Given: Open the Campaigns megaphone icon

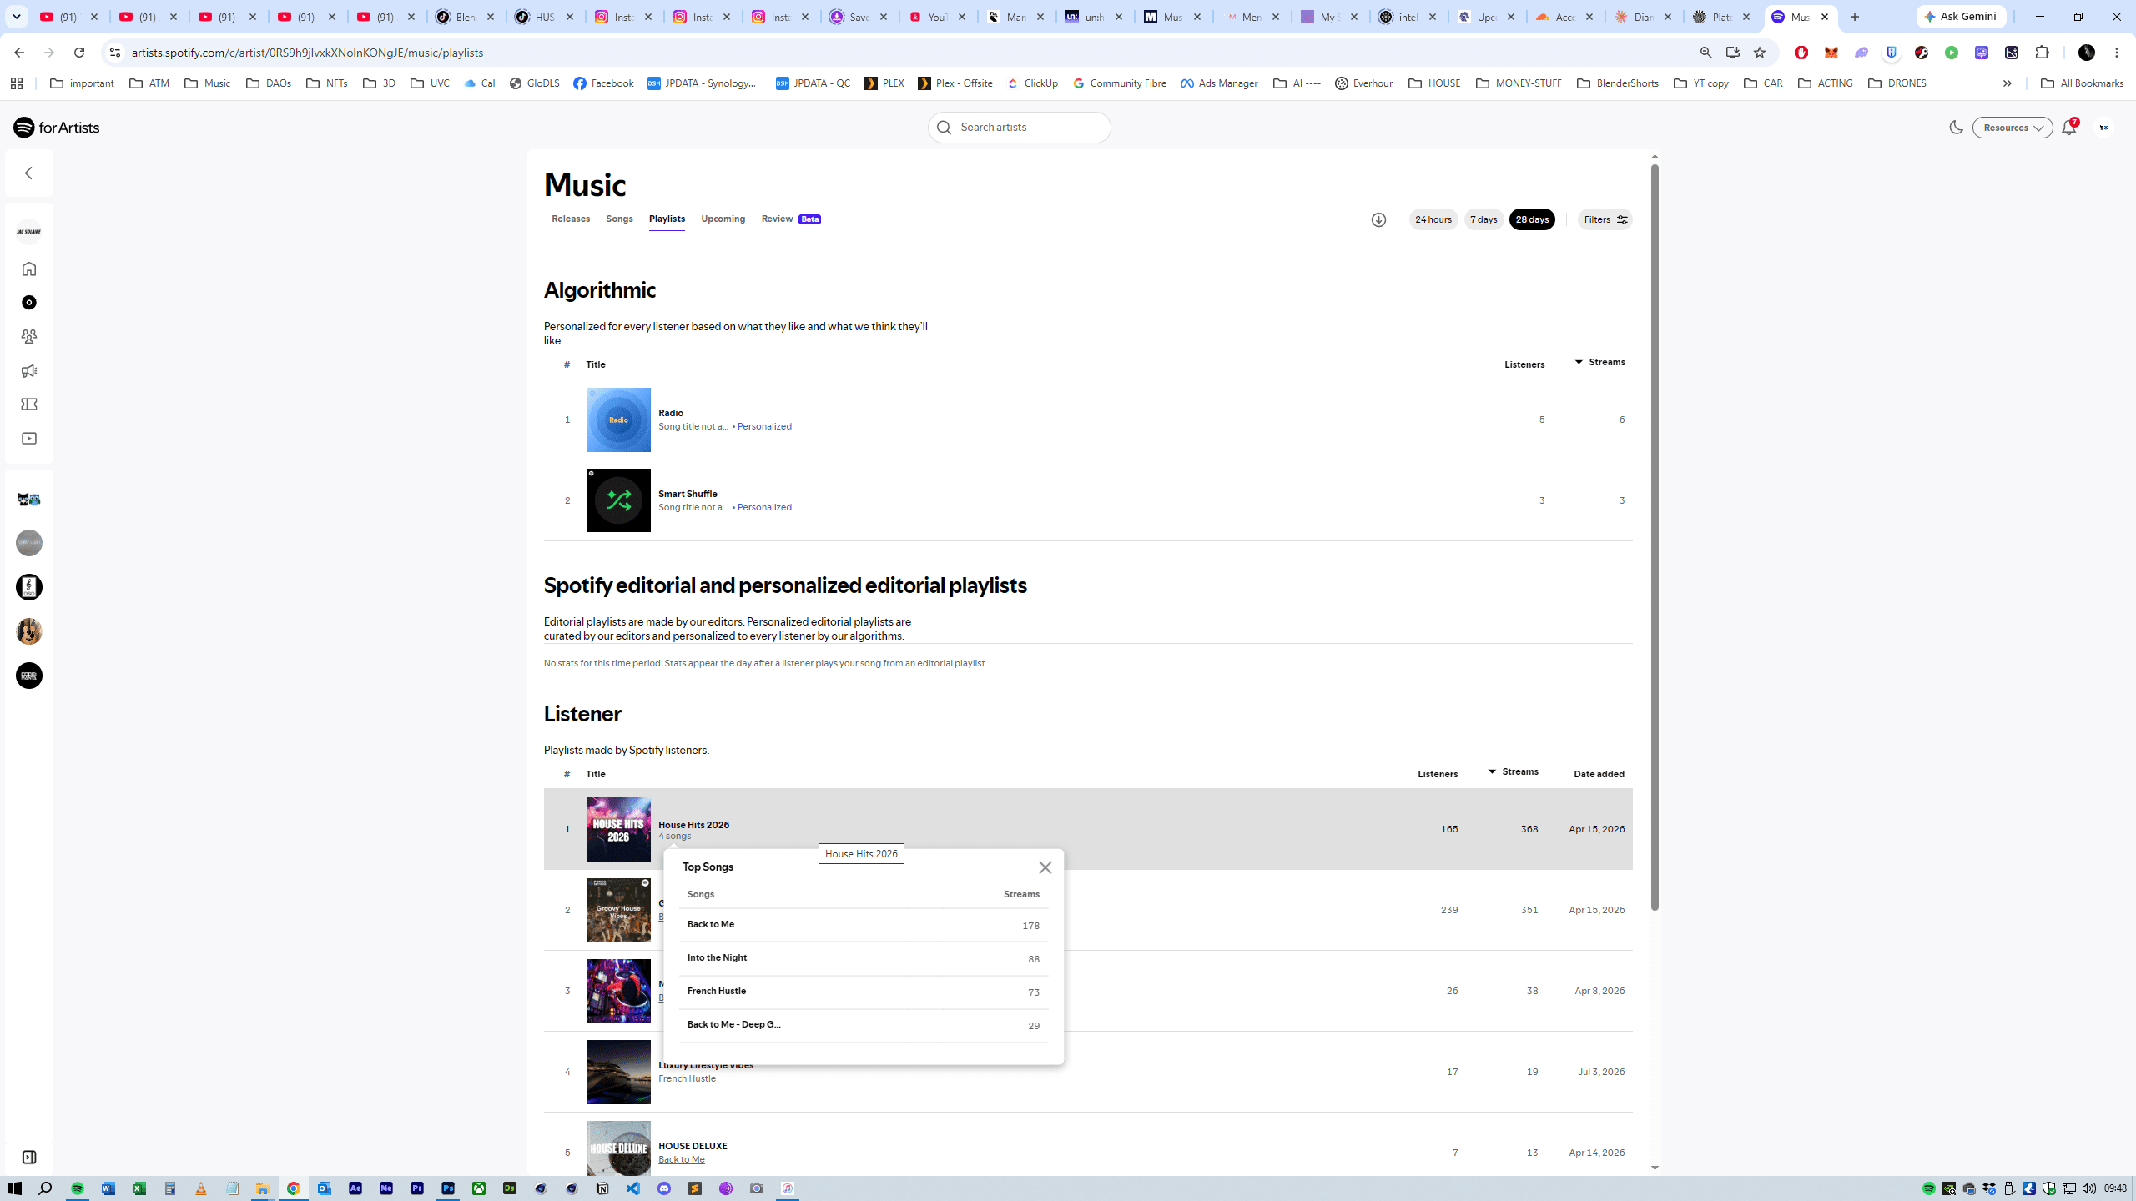Looking at the screenshot, I should pos(29,370).
